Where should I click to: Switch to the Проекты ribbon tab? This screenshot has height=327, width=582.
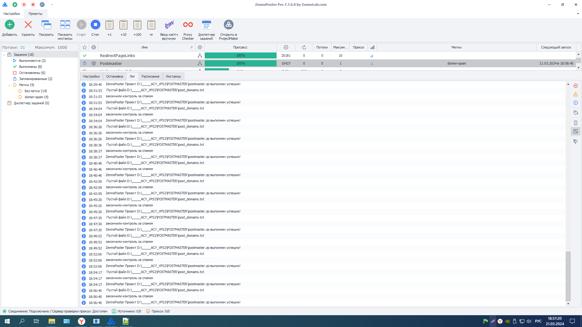point(35,14)
